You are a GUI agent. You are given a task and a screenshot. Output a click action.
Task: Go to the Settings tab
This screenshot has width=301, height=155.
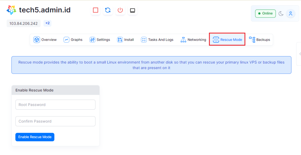click(100, 40)
